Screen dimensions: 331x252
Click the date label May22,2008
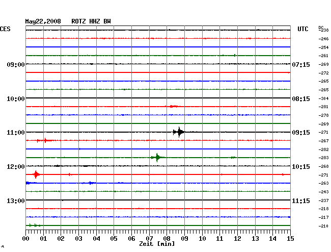tap(43, 21)
